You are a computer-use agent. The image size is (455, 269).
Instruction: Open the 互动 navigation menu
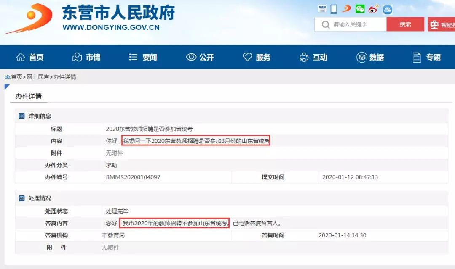point(313,57)
